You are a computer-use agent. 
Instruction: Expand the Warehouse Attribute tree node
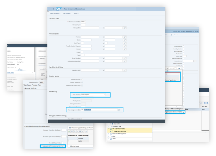coord(110,131)
